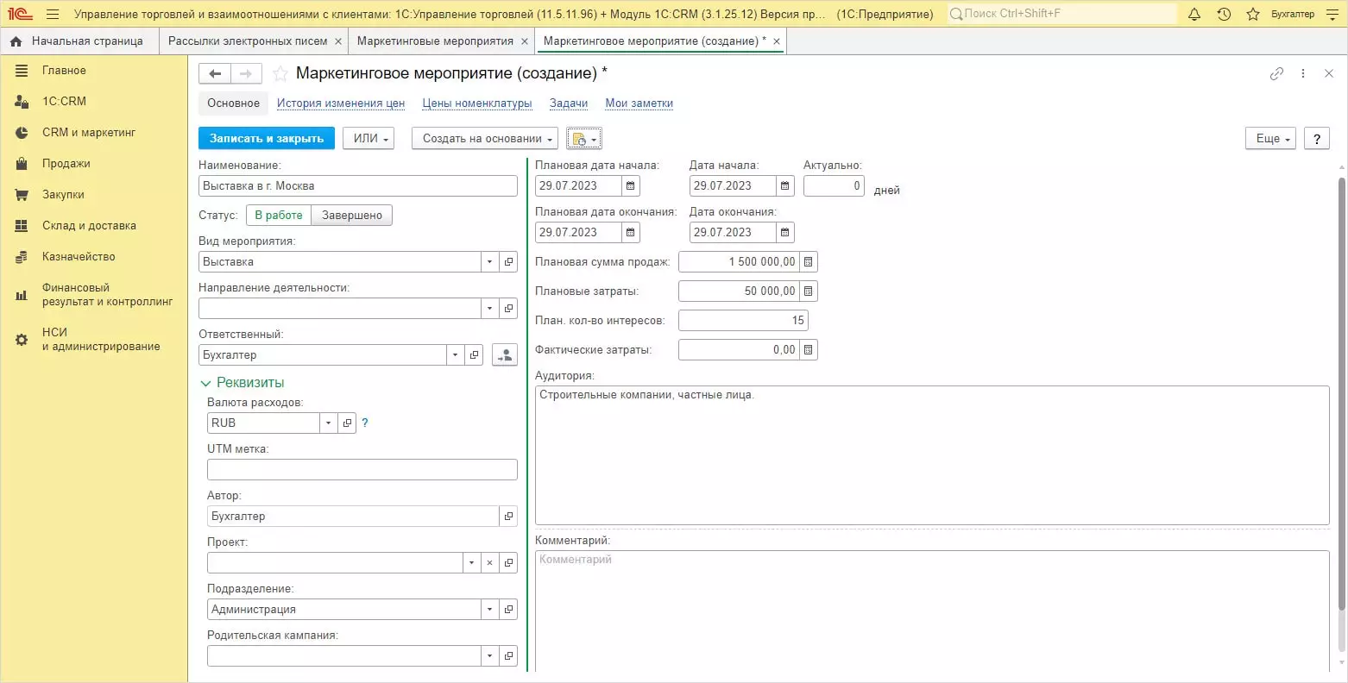Switch to Маркетинговые мероприятия tab
The image size is (1348, 683).
435,41
